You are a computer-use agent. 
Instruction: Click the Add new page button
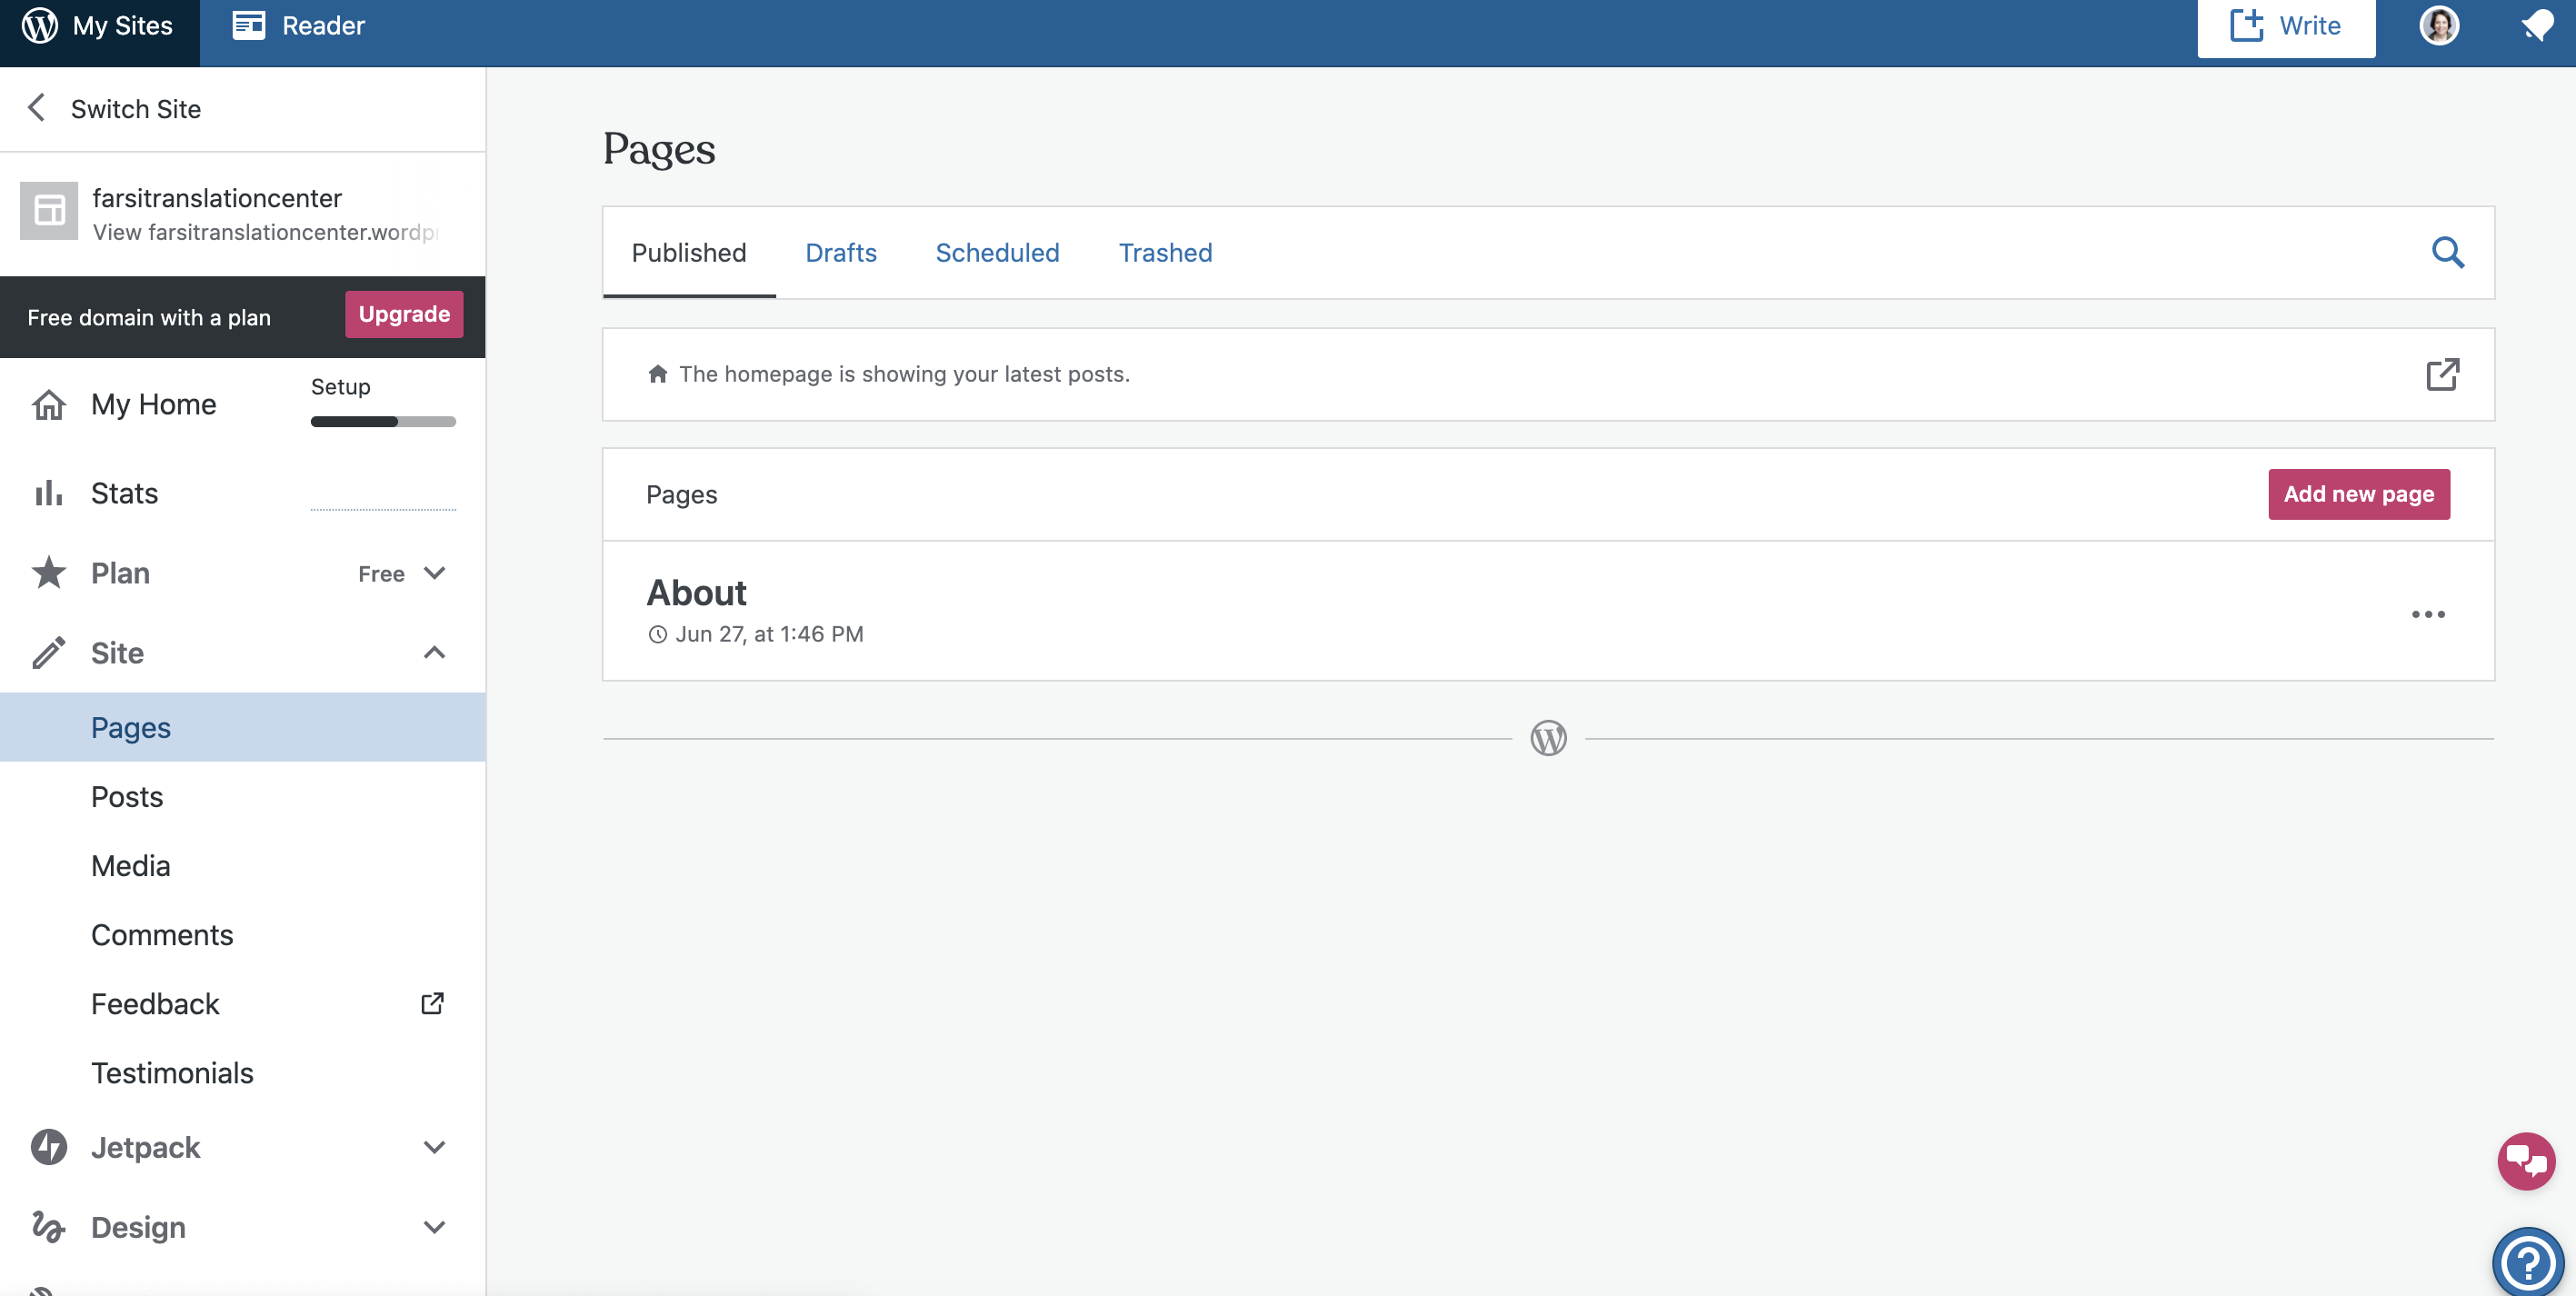(2359, 494)
